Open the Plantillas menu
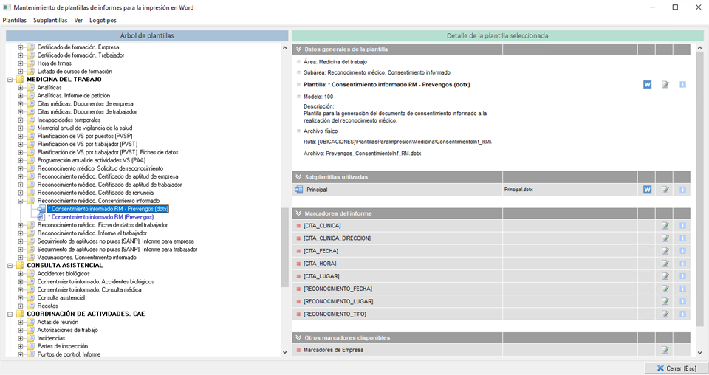Screen dimensions: 709x375 click(x=15, y=21)
